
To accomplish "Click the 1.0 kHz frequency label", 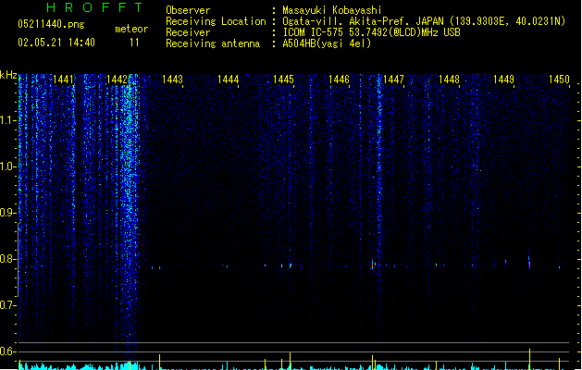I will 7,166.
